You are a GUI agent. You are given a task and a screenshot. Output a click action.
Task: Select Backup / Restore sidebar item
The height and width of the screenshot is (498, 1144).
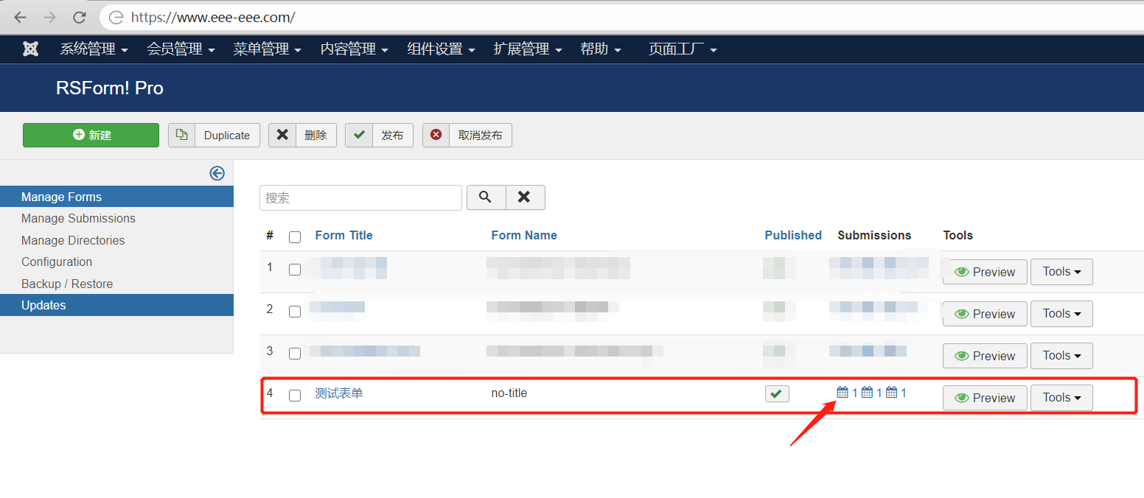(67, 284)
